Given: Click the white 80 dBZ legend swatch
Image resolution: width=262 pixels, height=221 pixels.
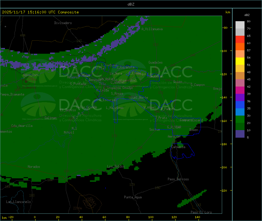Looking at the screenshot, I should tap(240, 25).
